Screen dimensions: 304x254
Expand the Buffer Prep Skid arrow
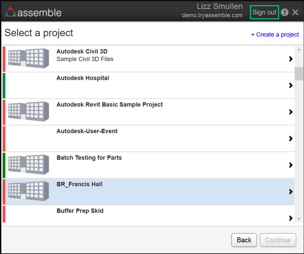click(291, 218)
